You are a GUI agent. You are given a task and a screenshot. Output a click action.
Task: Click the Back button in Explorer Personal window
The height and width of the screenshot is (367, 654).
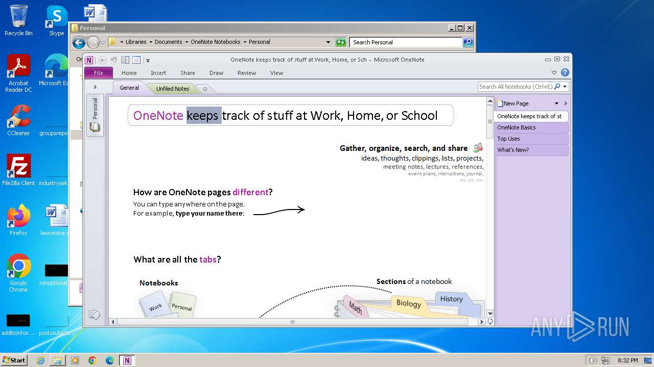pos(79,42)
